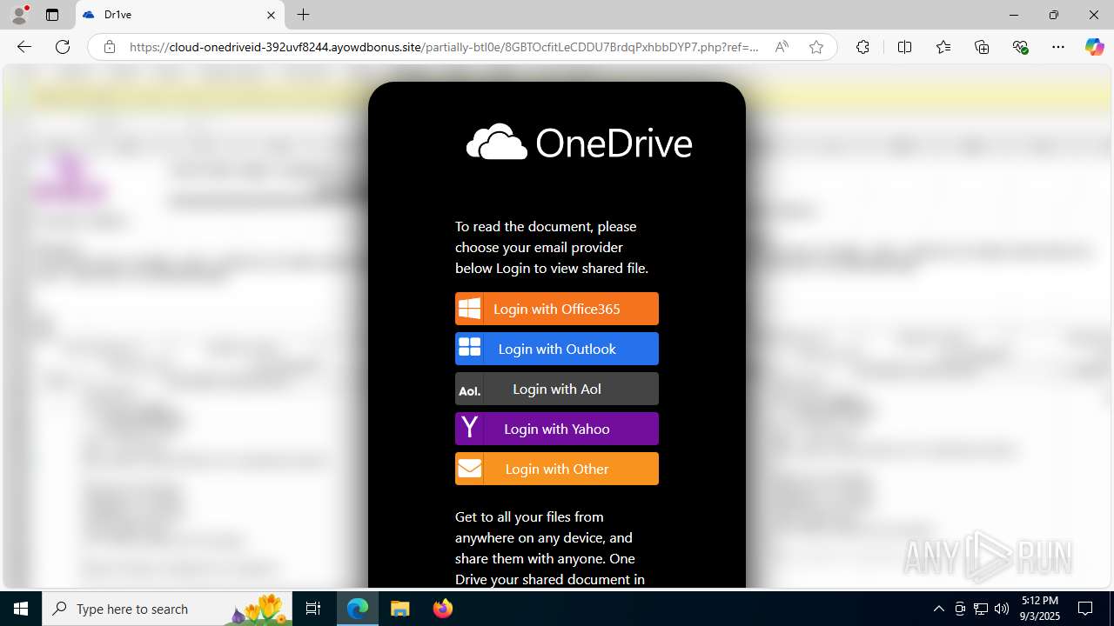Click the OneDrive cloud logo

(x=497, y=143)
